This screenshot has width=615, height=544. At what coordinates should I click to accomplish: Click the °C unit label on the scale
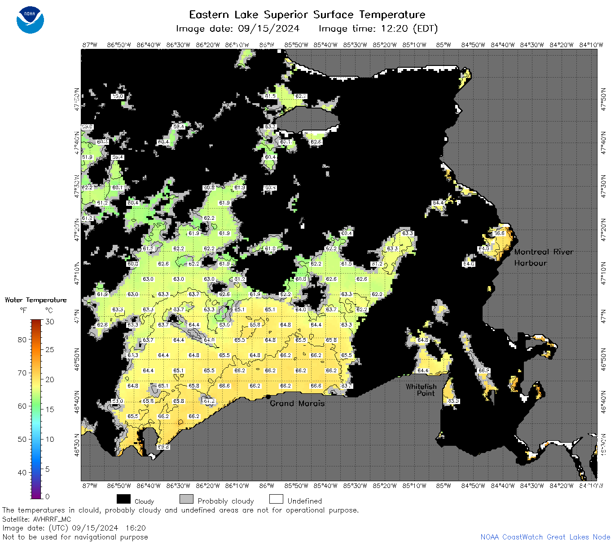pos(49,310)
